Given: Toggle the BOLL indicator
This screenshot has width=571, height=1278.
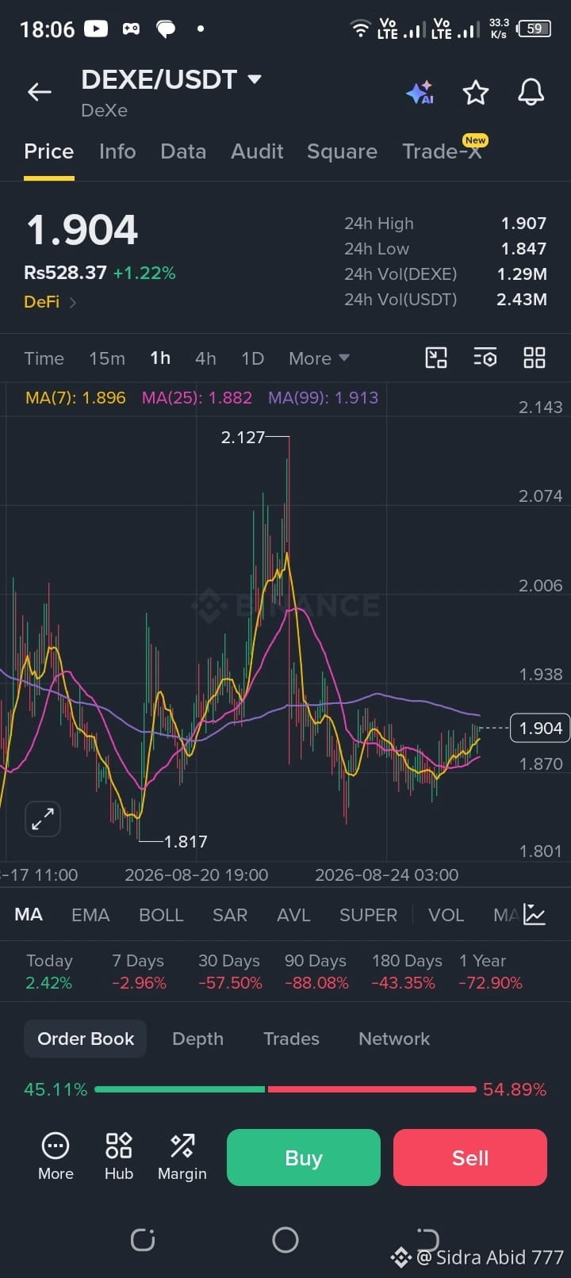Looking at the screenshot, I should [161, 915].
